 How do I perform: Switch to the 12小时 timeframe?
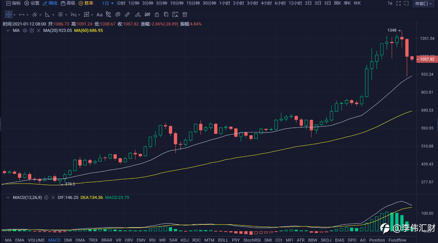(x=295, y=3)
